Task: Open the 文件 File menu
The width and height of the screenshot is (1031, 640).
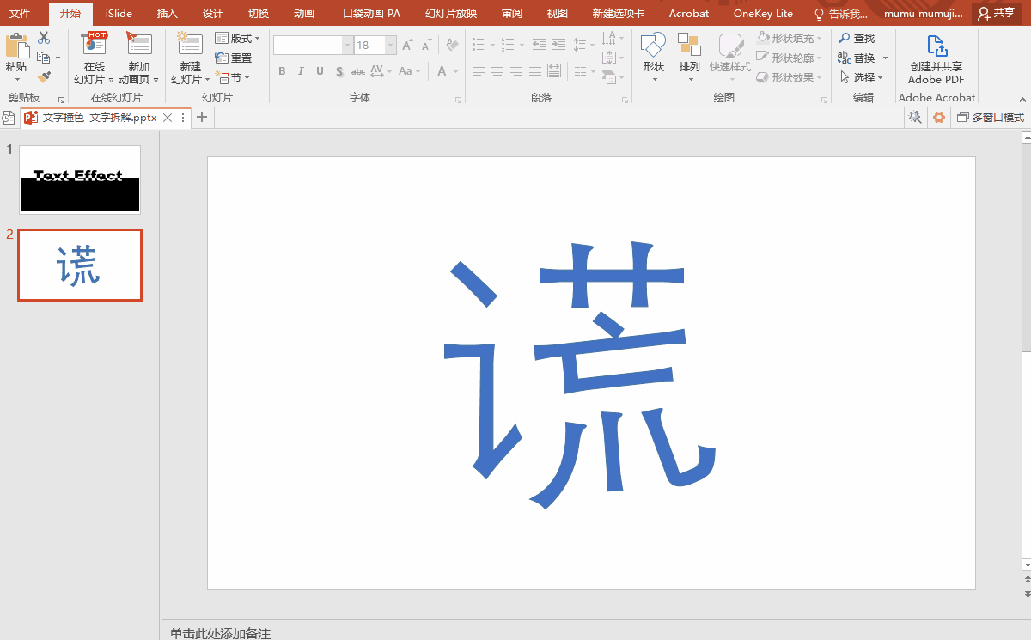Action: point(20,13)
